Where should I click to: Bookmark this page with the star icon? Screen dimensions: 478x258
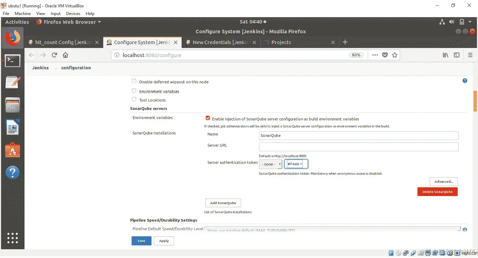coord(395,55)
